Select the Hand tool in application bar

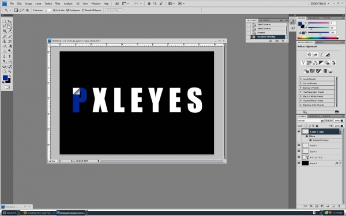tap(149, 3)
